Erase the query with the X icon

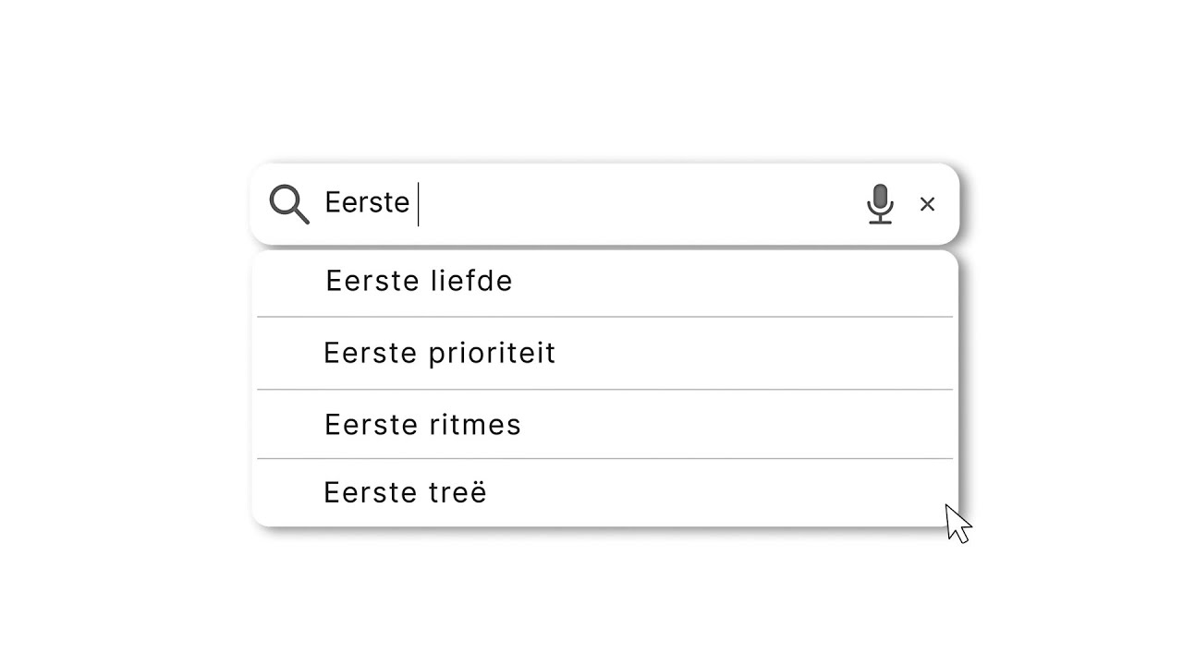pos(927,204)
